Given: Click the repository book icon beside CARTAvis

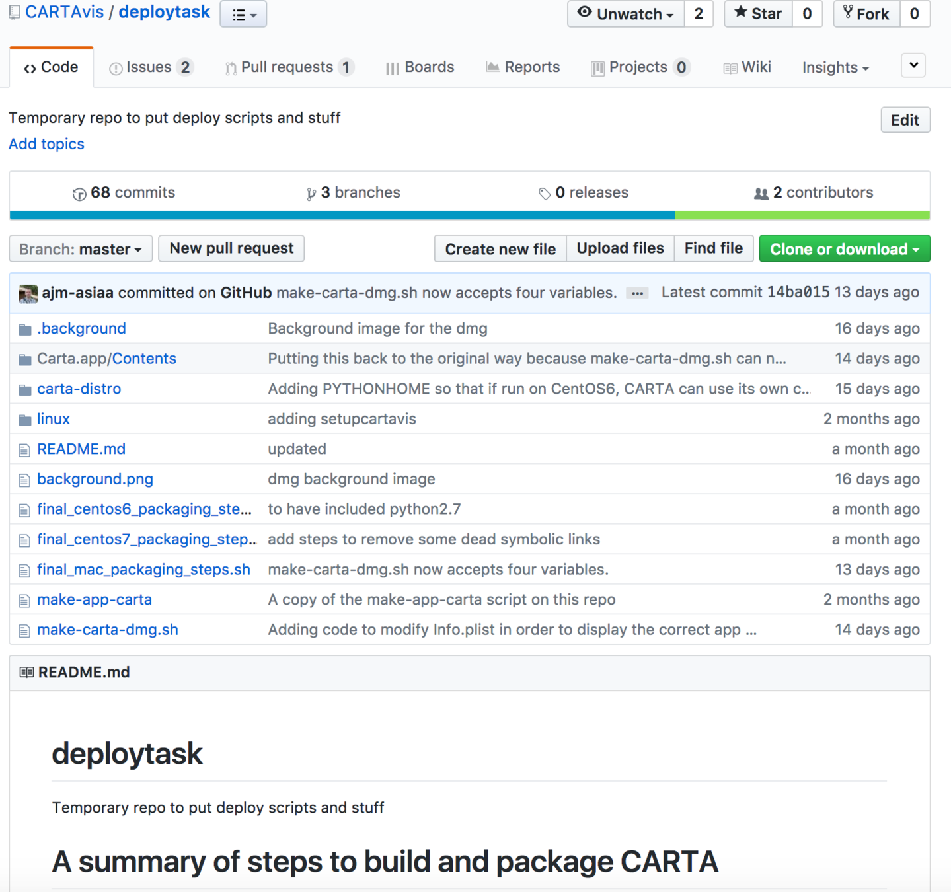Looking at the screenshot, I should (x=15, y=13).
